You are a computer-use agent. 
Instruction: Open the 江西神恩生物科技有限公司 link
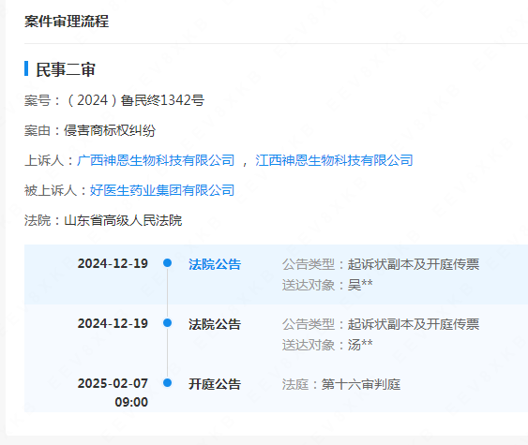(334, 160)
